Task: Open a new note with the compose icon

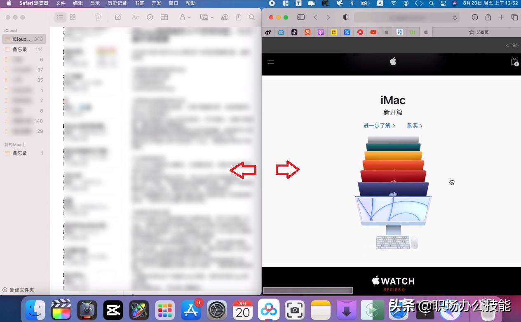Action: click(118, 17)
